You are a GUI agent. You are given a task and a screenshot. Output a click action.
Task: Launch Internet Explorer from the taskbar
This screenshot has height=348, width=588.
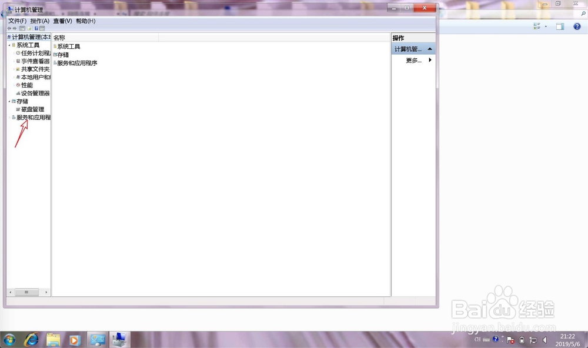coord(32,340)
